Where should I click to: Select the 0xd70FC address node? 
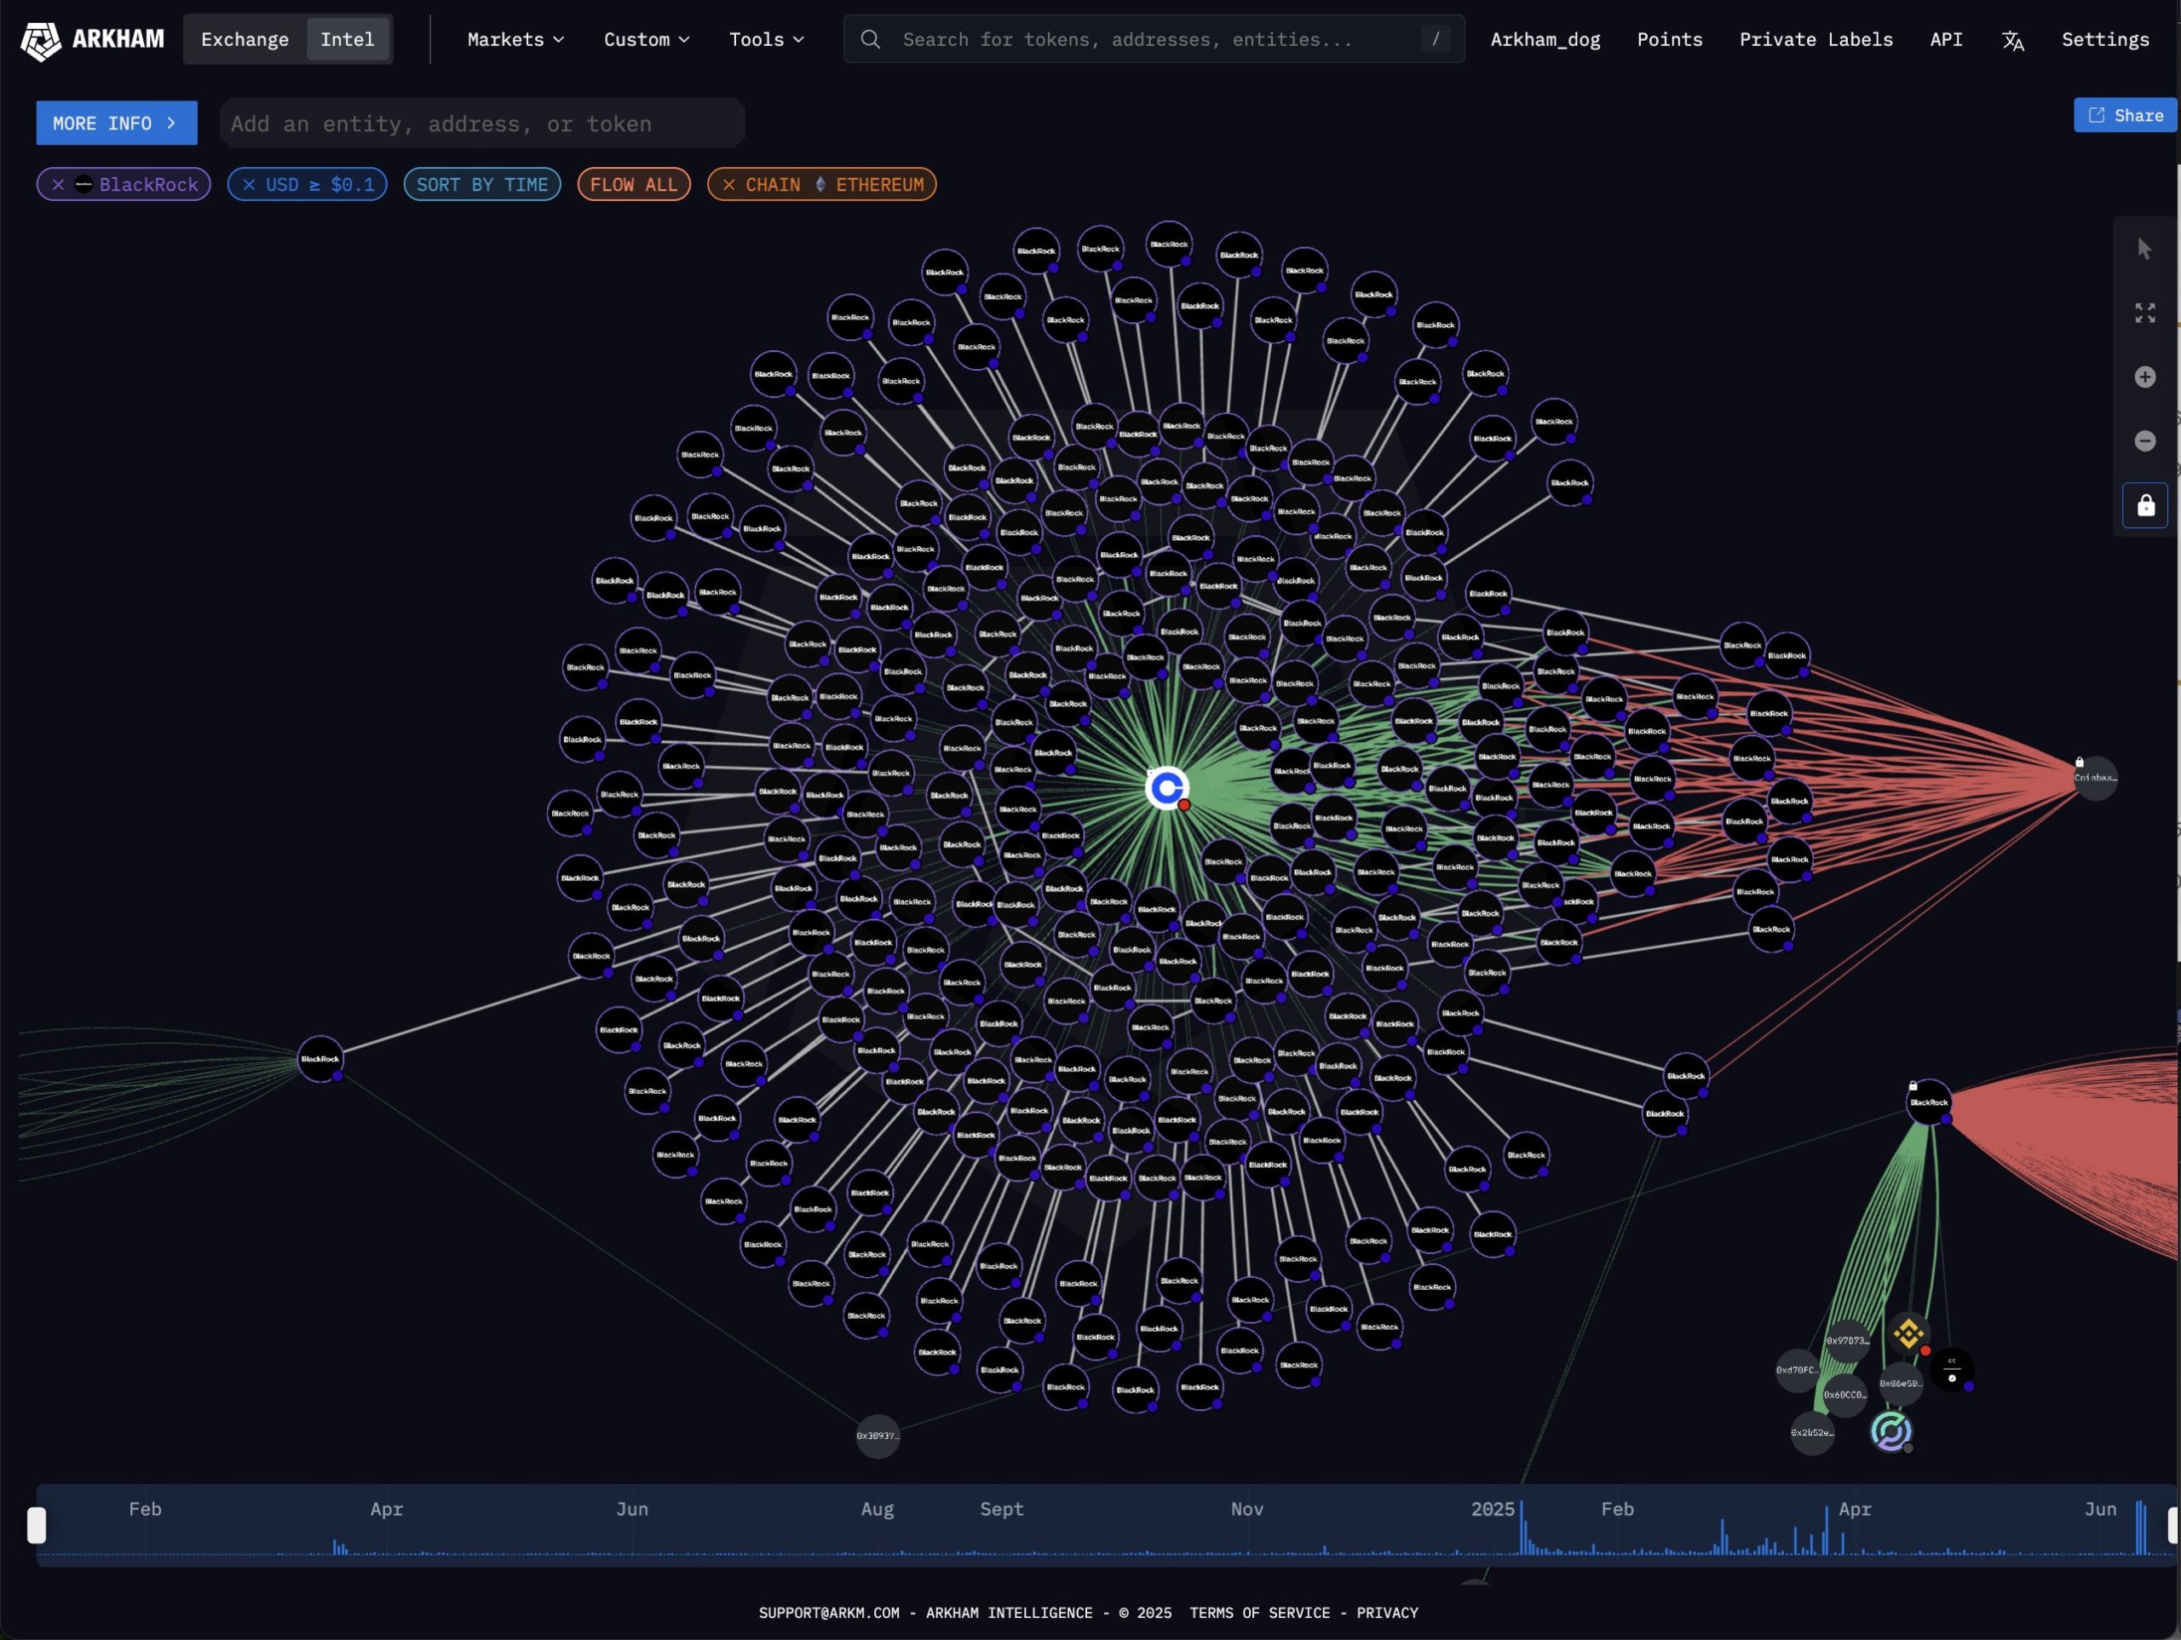coord(1797,1370)
